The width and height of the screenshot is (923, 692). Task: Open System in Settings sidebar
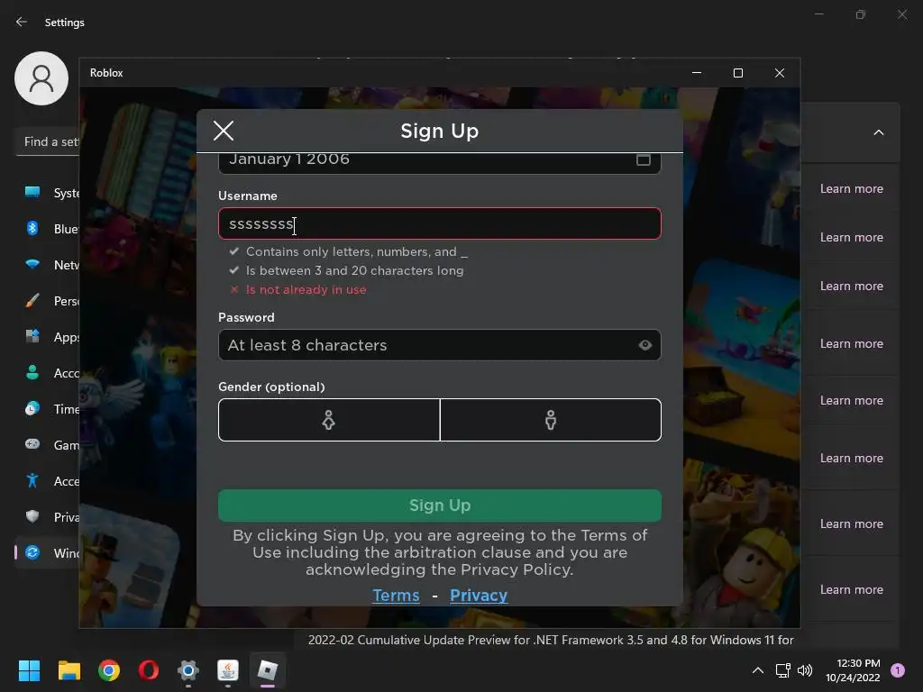coord(51,193)
